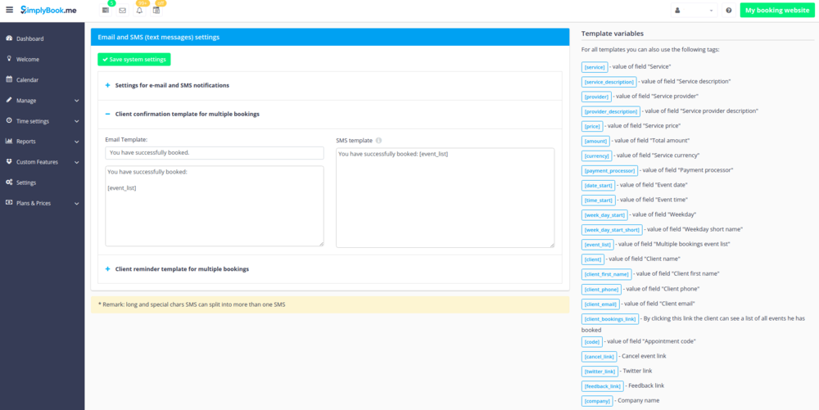Screen dimensions: 819x410
Task: Open the envelope messages icon
Action: [x=122, y=11]
